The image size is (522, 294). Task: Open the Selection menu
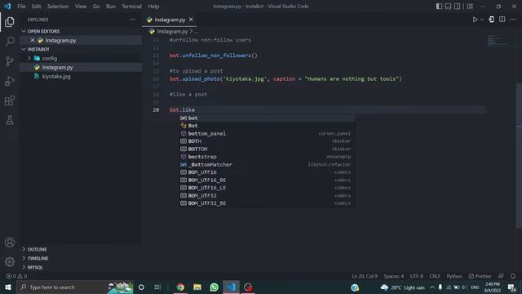[58, 7]
